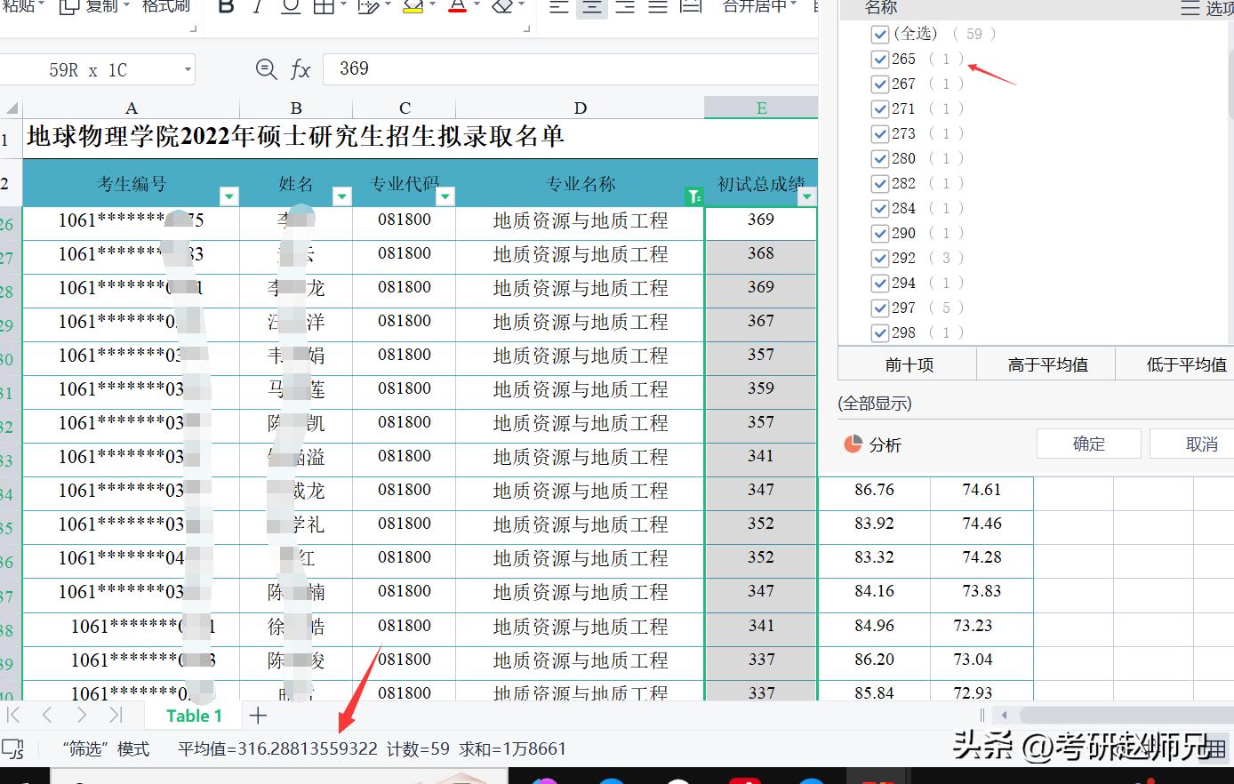Expand the Name Box dropdown
This screenshot has height=784, width=1234.
(186, 68)
